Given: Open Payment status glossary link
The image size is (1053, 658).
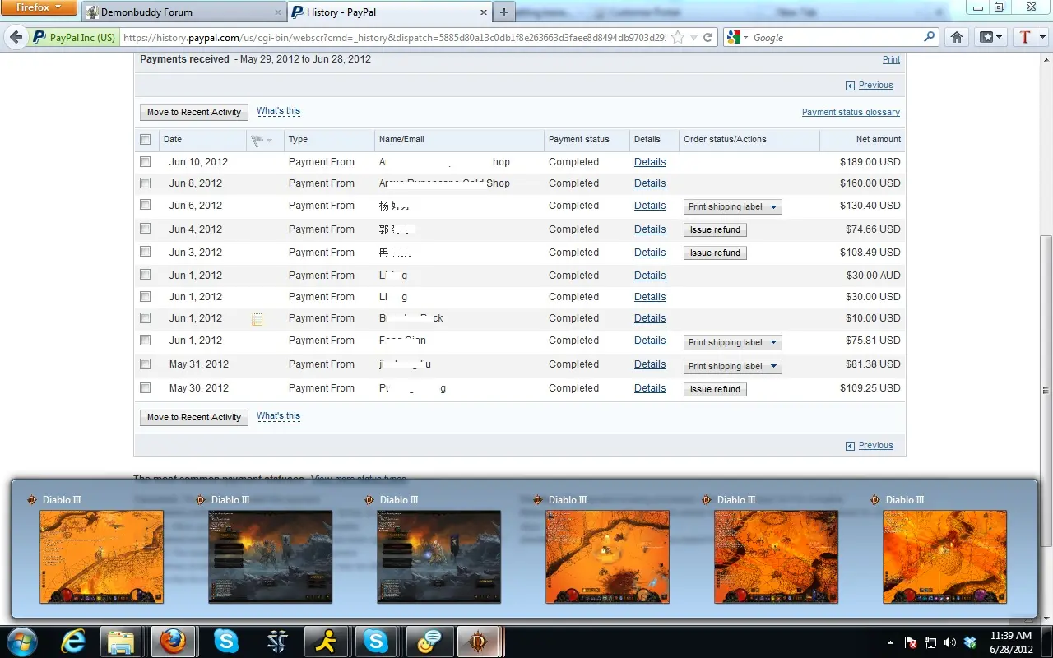Looking at the screenshot, I should [851, 113].
